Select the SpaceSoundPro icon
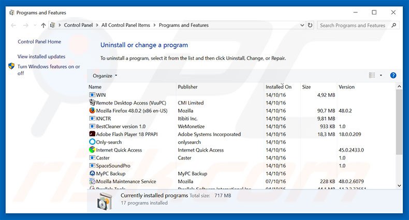 92,166
